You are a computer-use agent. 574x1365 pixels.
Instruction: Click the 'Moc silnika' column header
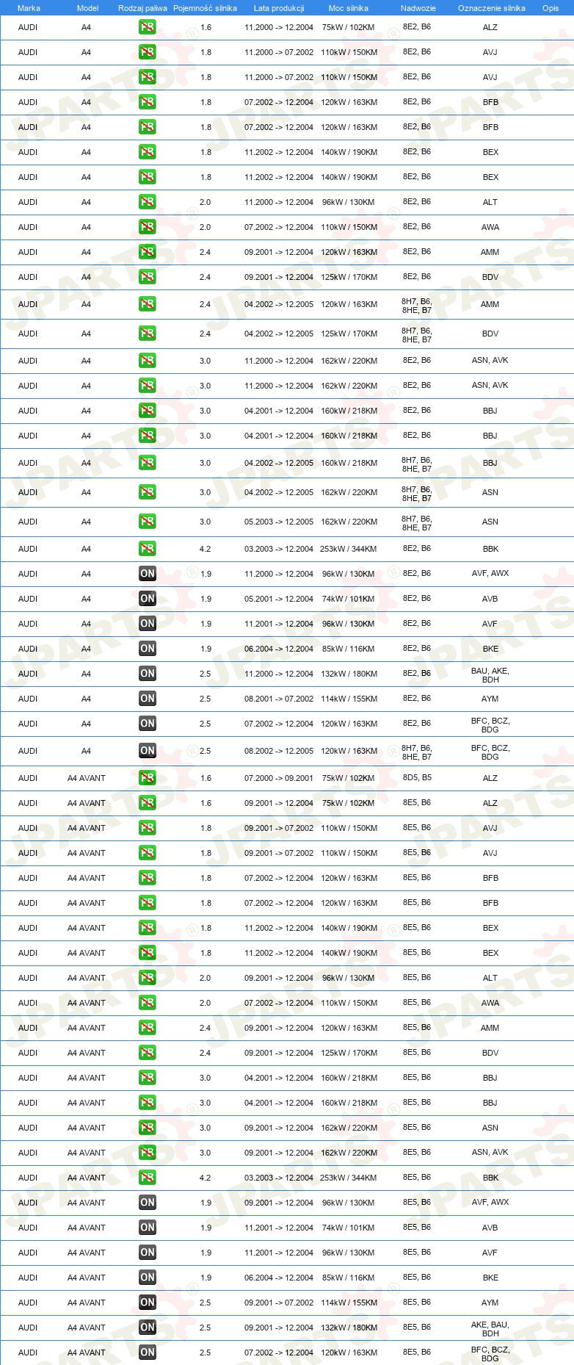click(x=349, y=8)
